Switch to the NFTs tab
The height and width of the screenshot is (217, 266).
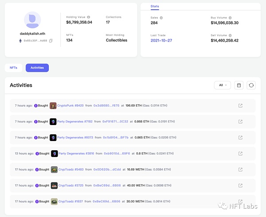coord(13,68)
